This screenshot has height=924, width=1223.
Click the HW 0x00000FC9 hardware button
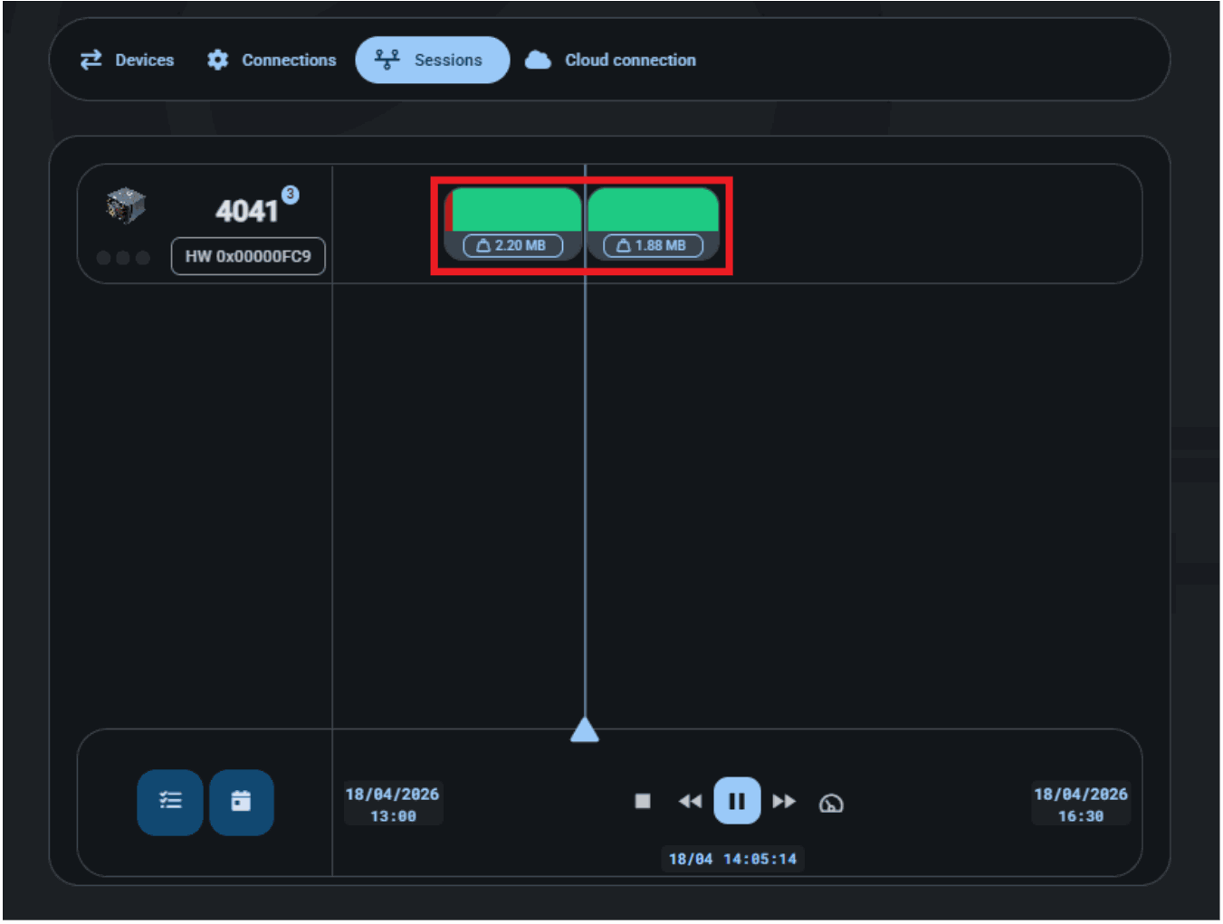247,256
